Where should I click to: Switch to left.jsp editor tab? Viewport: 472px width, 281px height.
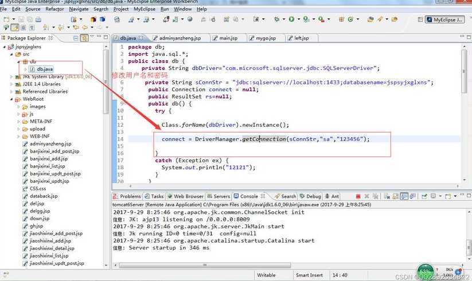[x=301, y=38]
